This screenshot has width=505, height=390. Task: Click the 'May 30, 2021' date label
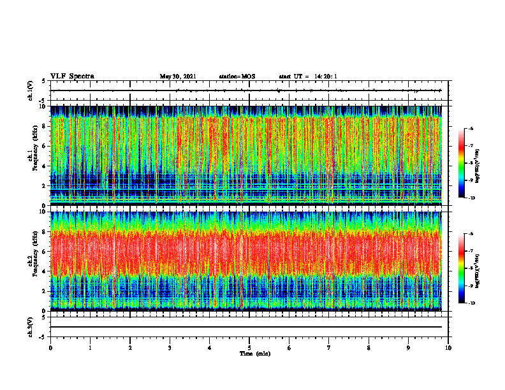178,76
